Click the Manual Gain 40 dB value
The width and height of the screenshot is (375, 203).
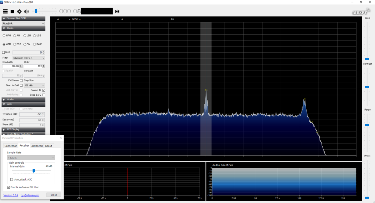49,167
